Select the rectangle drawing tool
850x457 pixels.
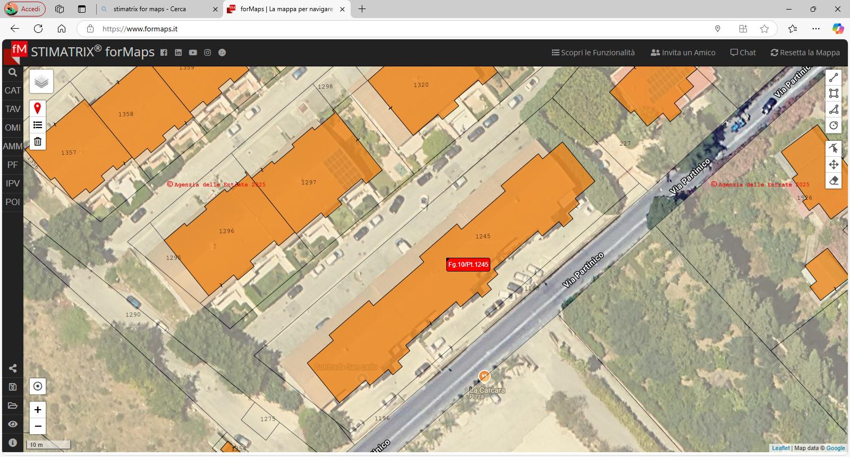tap(833, 94)
